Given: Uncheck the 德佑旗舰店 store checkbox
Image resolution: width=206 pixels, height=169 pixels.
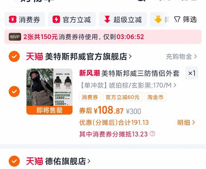Looking at the screenshot, I should pyautogui.click(x=14, y=161).
